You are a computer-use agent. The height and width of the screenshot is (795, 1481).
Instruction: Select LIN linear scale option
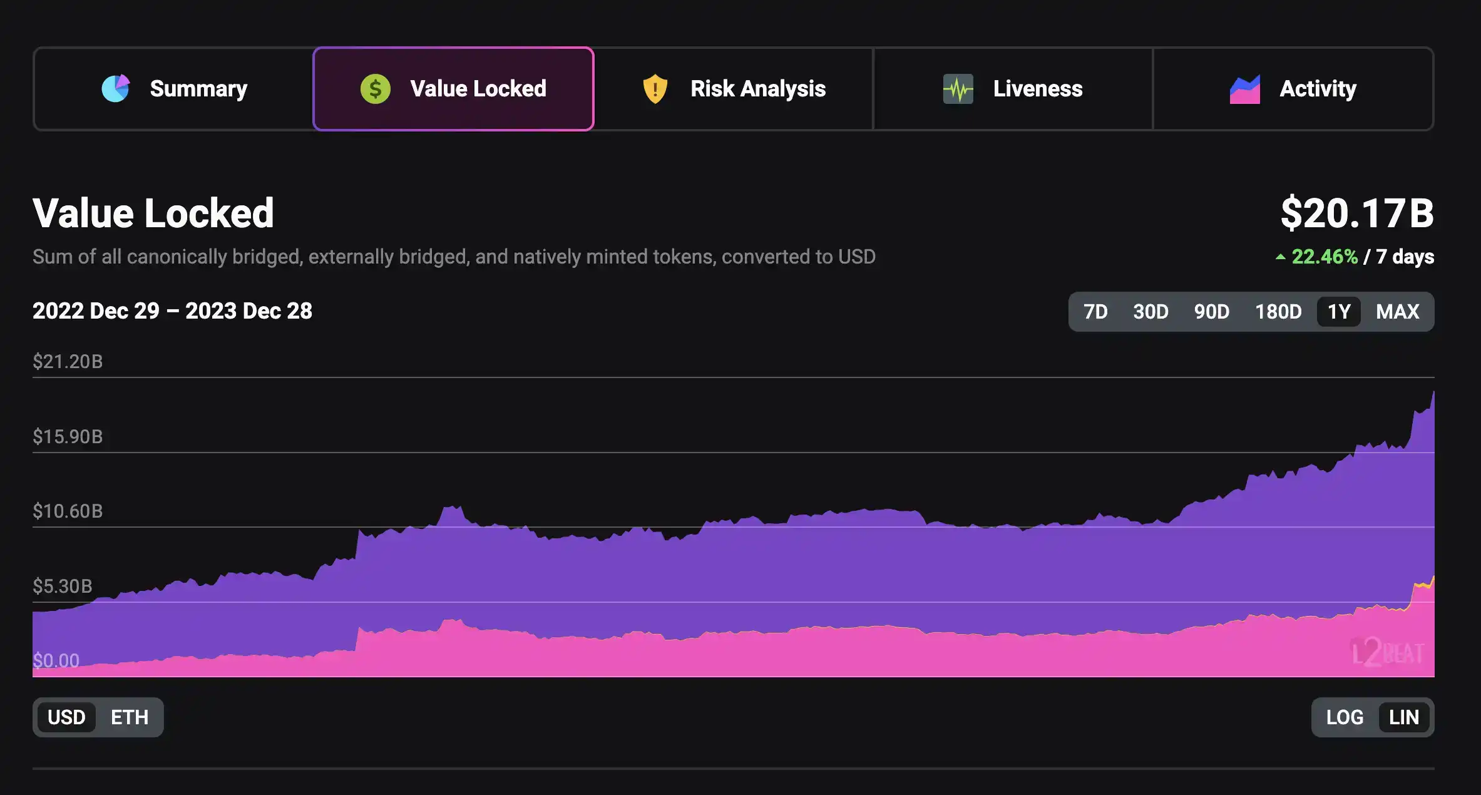point(1403,717)
